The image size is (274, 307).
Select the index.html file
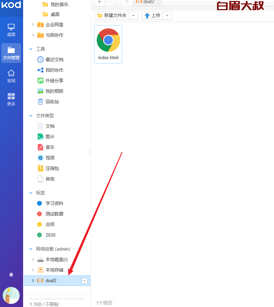click(x=108, y=44)
